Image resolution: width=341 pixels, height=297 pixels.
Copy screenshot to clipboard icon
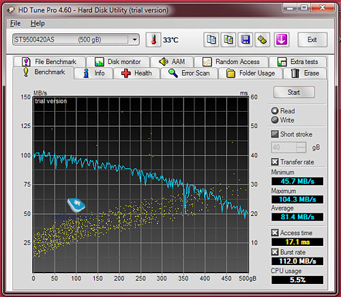coord(228,40)
